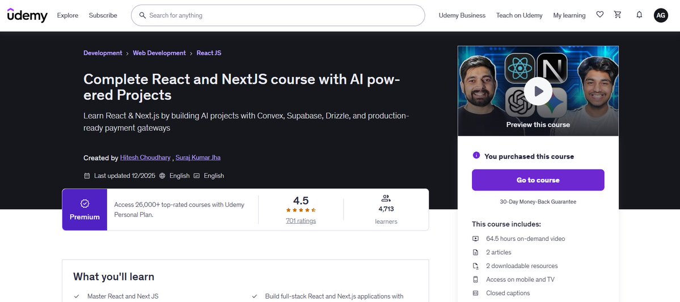Screen dimensions: 680x302
Task: Click the articles document icon
Action: (x=476, y=252)
